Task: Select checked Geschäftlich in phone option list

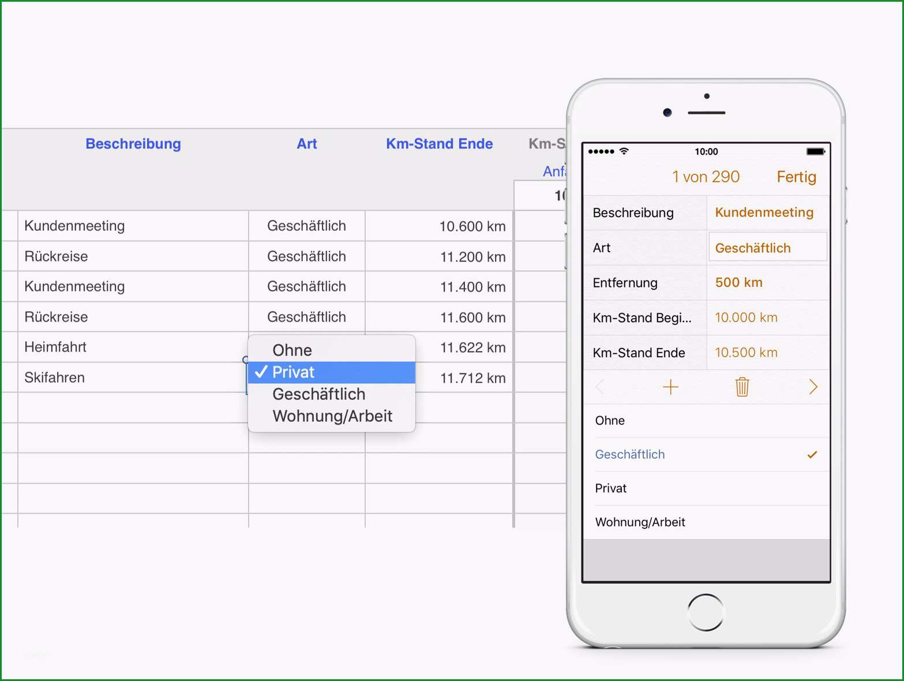Action: [707, 455]
